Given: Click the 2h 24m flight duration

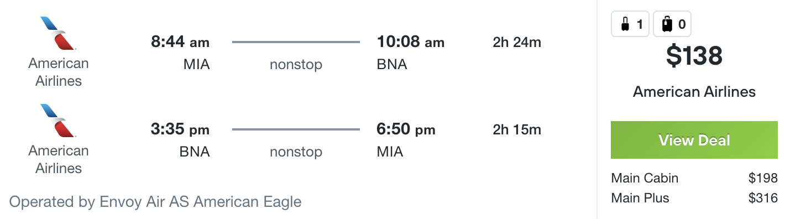Looking at the screenshot, I should click(x=517, y=42).
